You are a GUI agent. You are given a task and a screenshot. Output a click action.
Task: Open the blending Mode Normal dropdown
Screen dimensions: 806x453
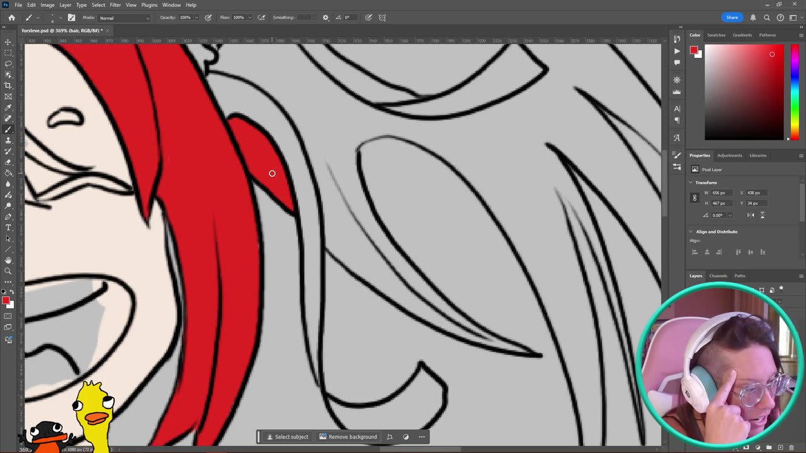click(x=123, y=18)
